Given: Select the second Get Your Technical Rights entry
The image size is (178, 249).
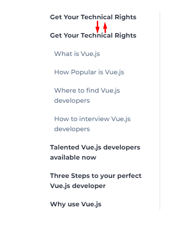Looking at the screenshot, I should pyautogui.click(x=93, y=35).
